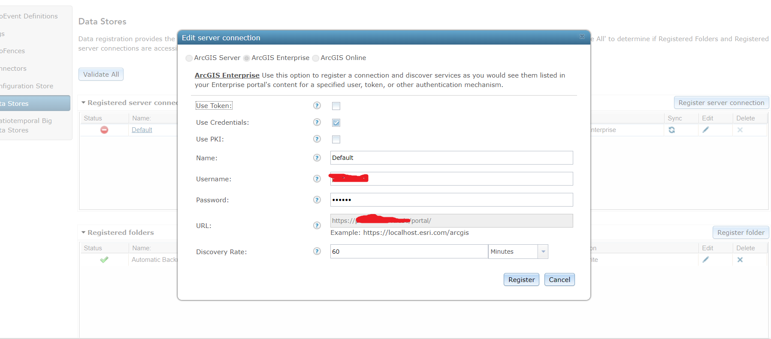Open help icon for Discovery Rate
The image size is (771, 339).
click(317, 251)
